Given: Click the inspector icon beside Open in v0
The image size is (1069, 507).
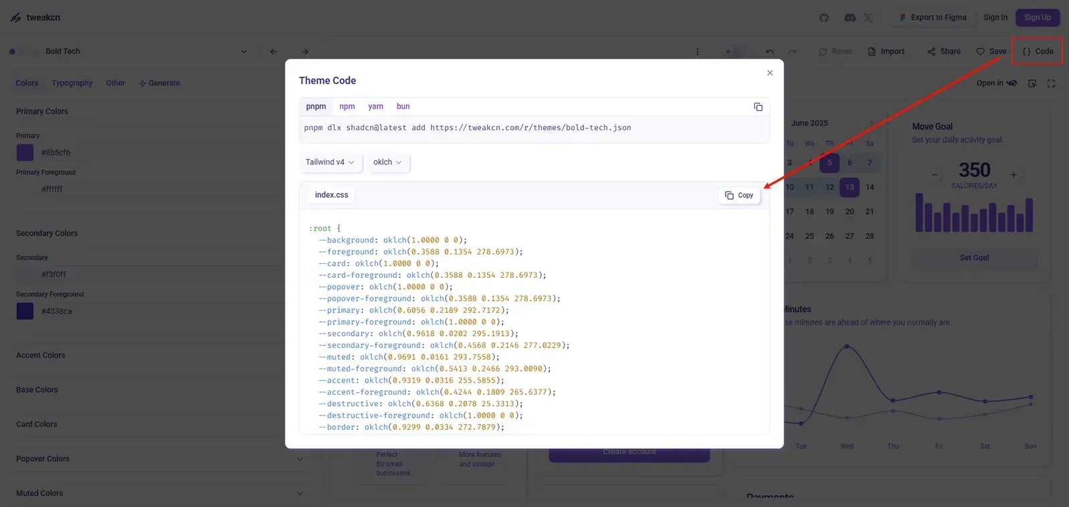Looking at the screenshot, I should coord(1032,83).
